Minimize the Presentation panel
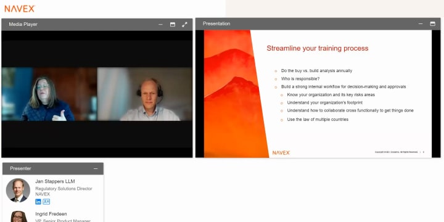The width and height of the screenshot is (444, 222). tap(421, 24)
